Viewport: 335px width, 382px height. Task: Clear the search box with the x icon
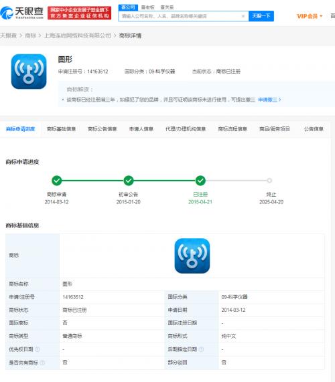coord(243,16)
